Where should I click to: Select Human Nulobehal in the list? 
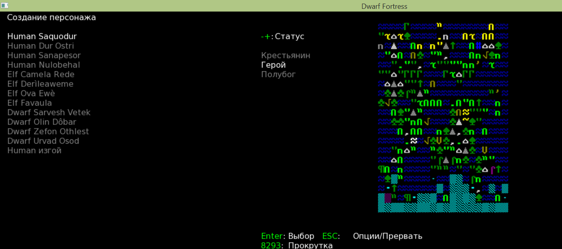(44, 65)
